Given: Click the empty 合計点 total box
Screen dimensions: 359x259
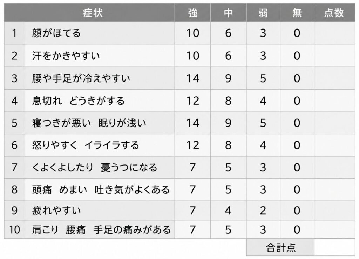Looking at the screenshot, I should coord(334,247).
